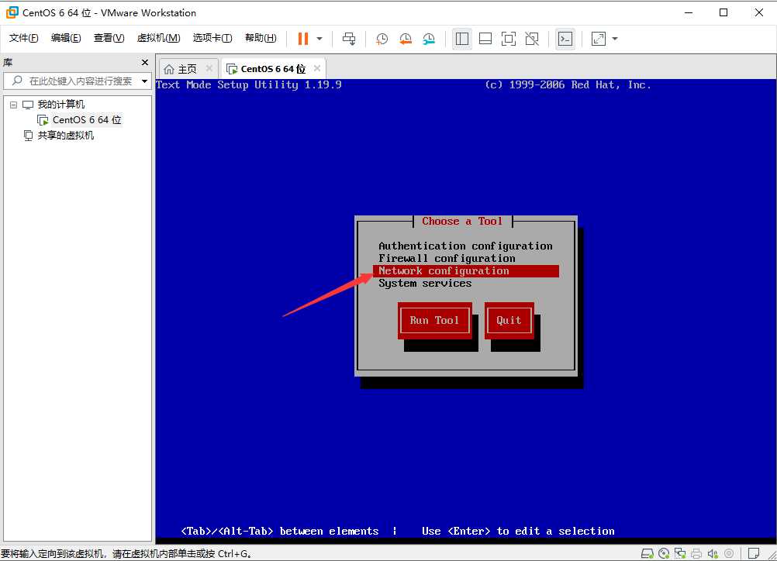Image resolution: width=777 pixels, height=561 pixels.
Task: Close the CentOS 6 64 位 tab
Action: [x=317, y=68]
